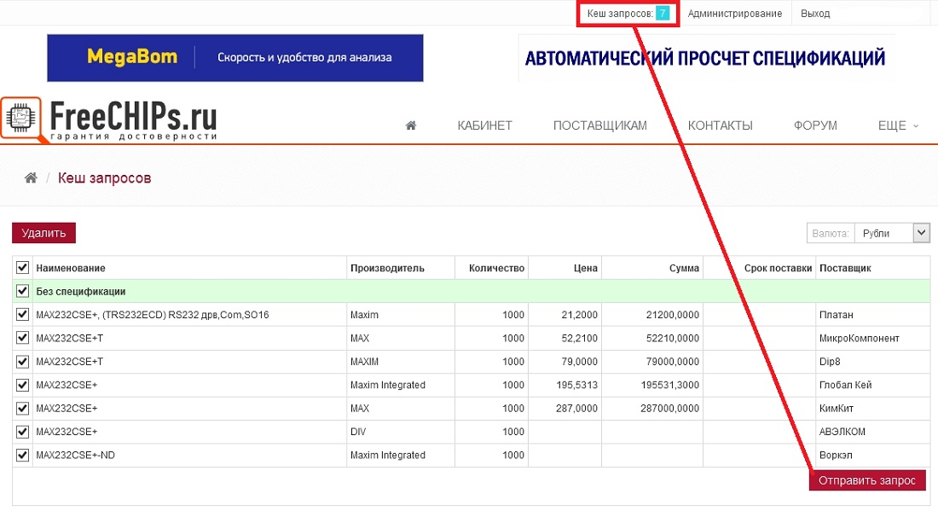Screen dimensions: 938x523
Task: Click the FreeCHIPs chip logo icon
Action: point(21,118)
